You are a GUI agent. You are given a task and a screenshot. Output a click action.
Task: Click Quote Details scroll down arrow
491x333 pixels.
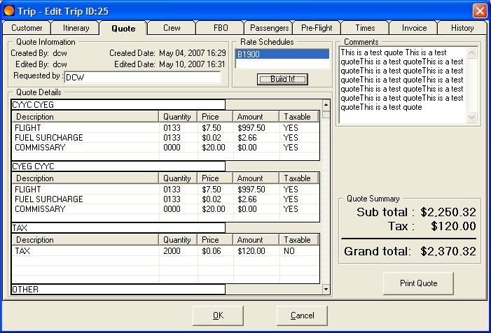coord(326,289)
